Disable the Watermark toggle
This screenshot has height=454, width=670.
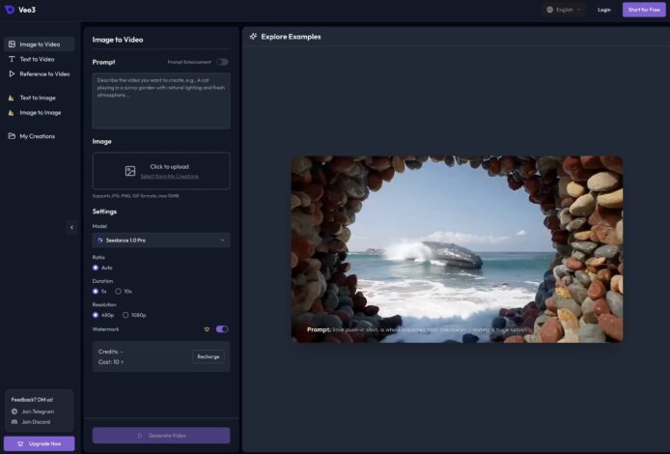coord(222,329)
